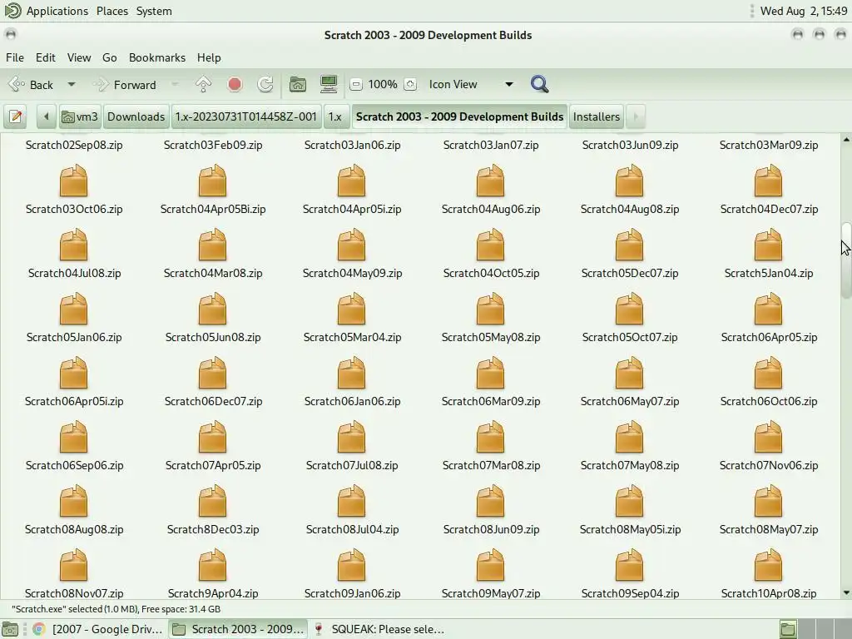Image resolution: width=852 pixels, height=639 pixels.
Task: Open the Bookmarks menu
Action: 157,57
